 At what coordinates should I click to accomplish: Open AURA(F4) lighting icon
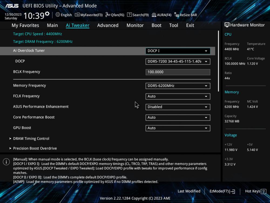click(154, 15)
